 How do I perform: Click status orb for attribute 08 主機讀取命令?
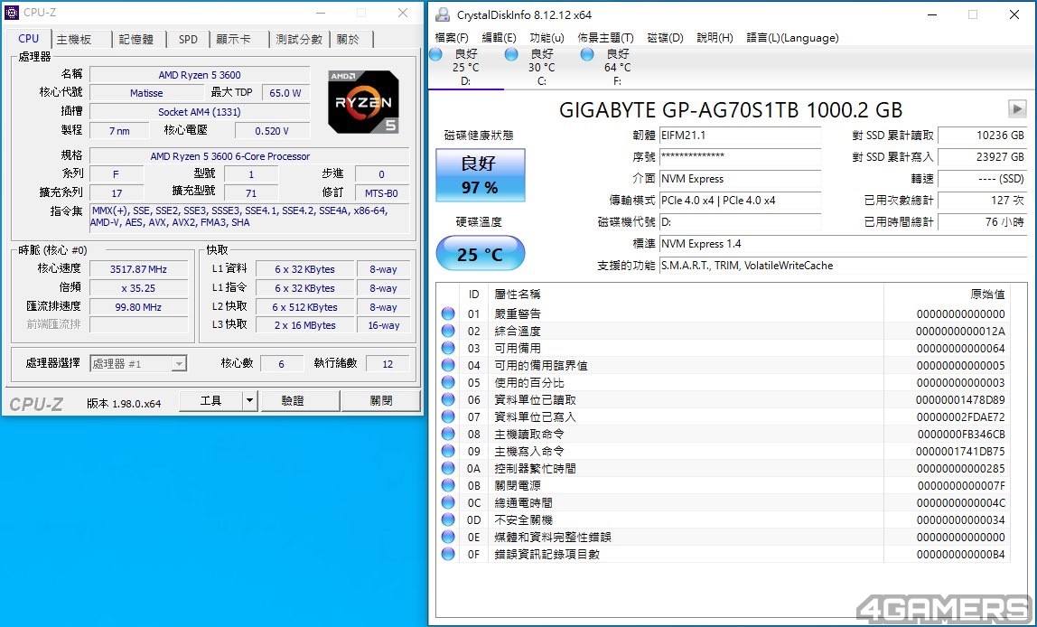tap(448, 434)
